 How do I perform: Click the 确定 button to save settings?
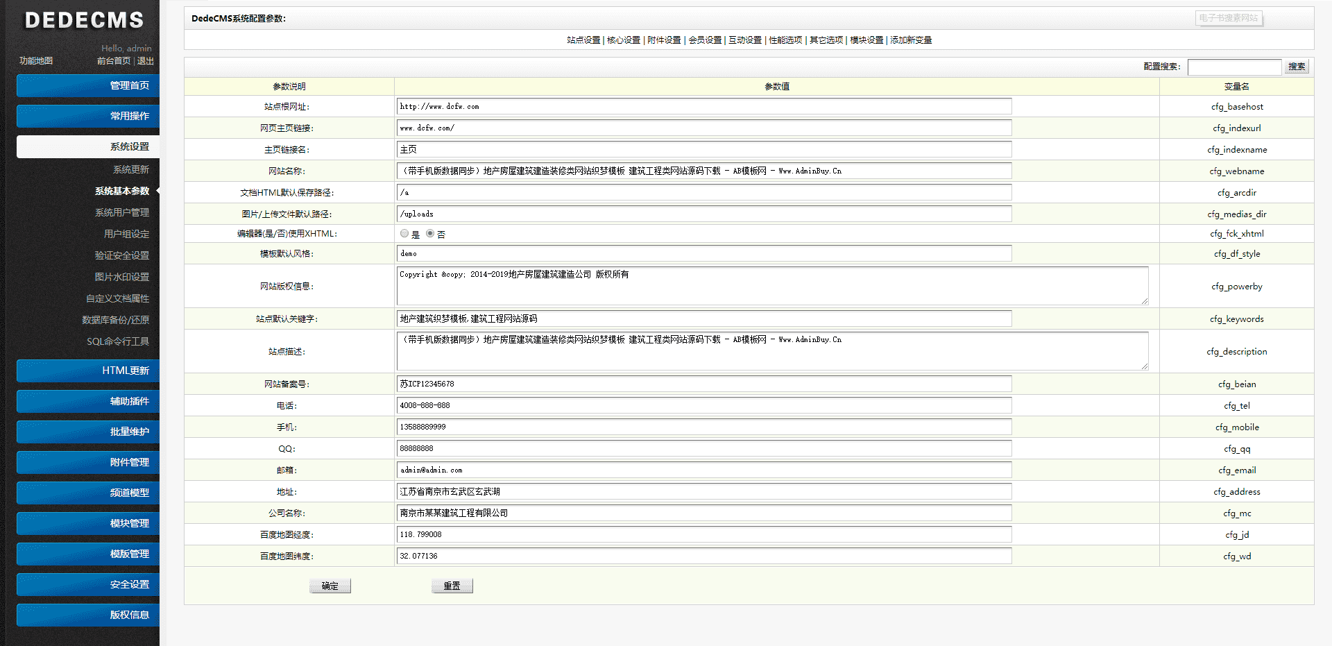tap(330, 586)
